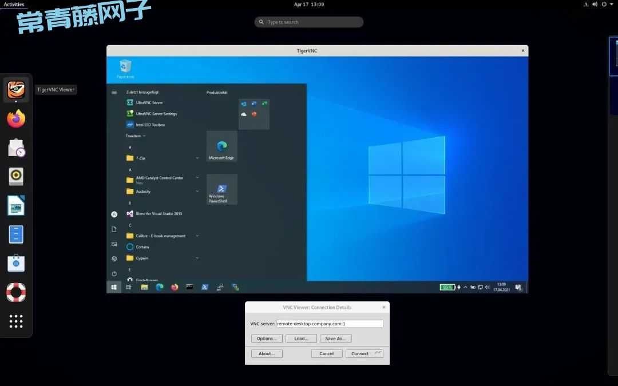Click the Power icon in Start rail

[x=114, y=274]
